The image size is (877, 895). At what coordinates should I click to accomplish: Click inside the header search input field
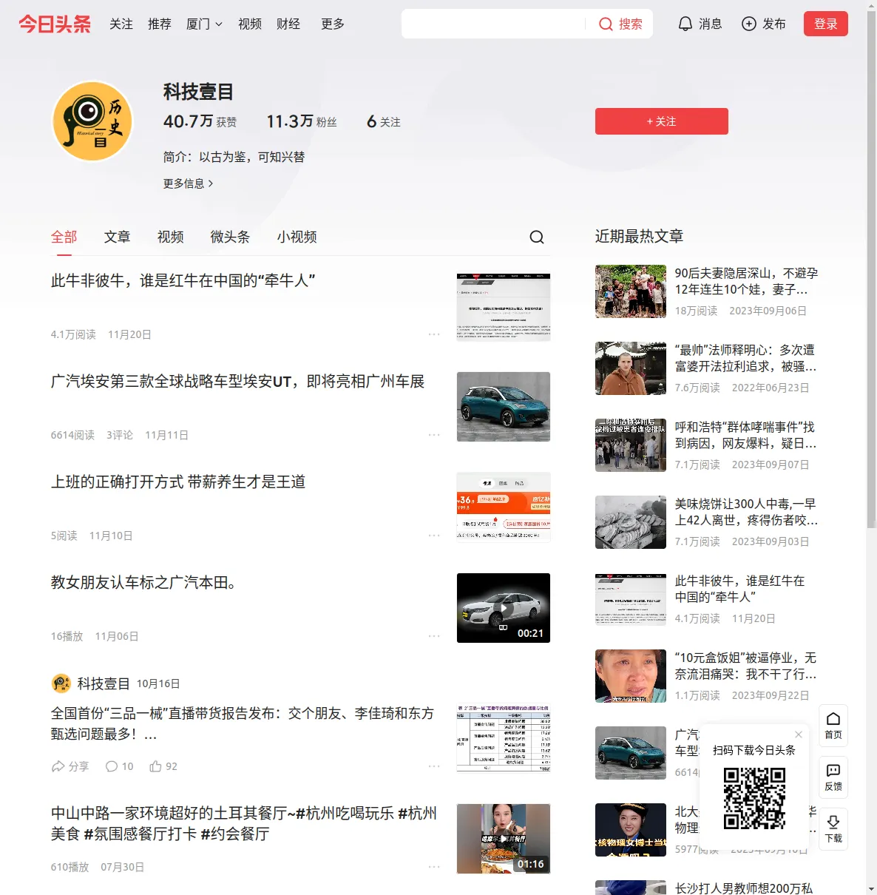click(494, 24)
